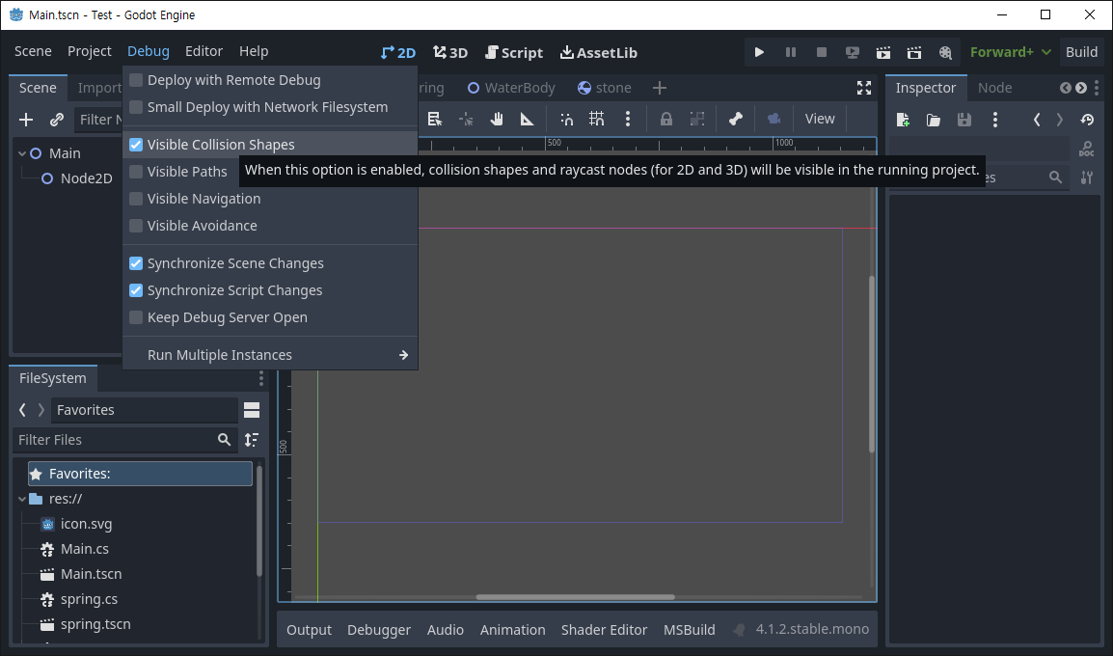Image resolution: width=1113 pixels, height=656 pixels.
Task: Enable Deploy with Remote Debug
Action: pos(270,80)
